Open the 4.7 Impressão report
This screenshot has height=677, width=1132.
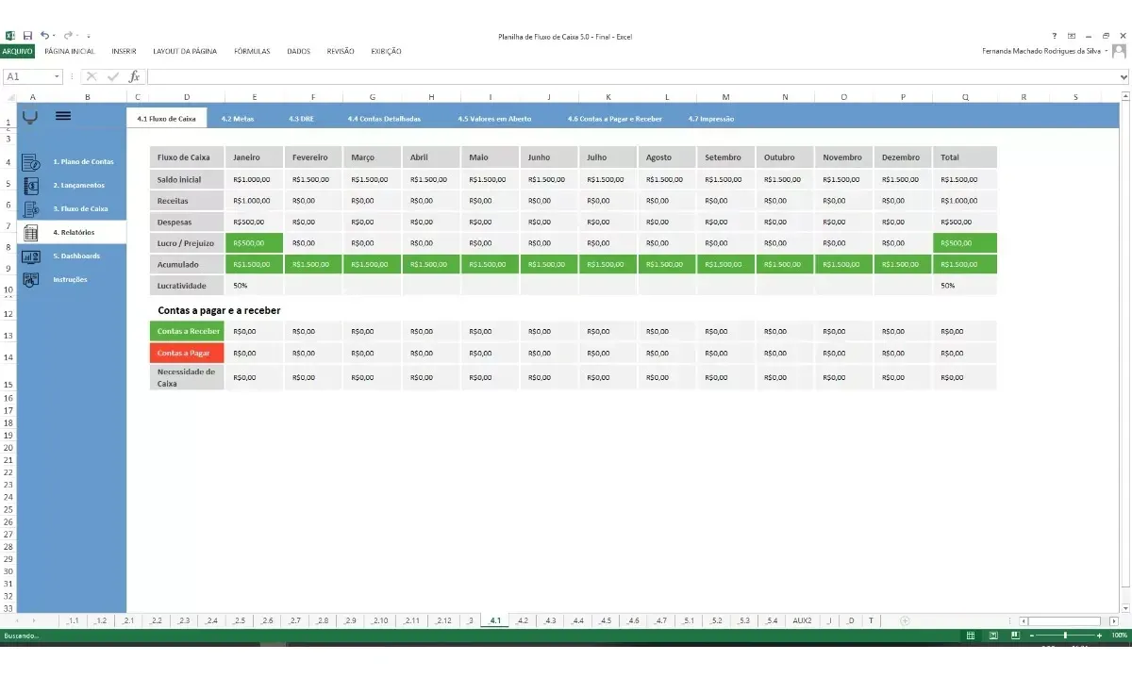pos(711,119)
